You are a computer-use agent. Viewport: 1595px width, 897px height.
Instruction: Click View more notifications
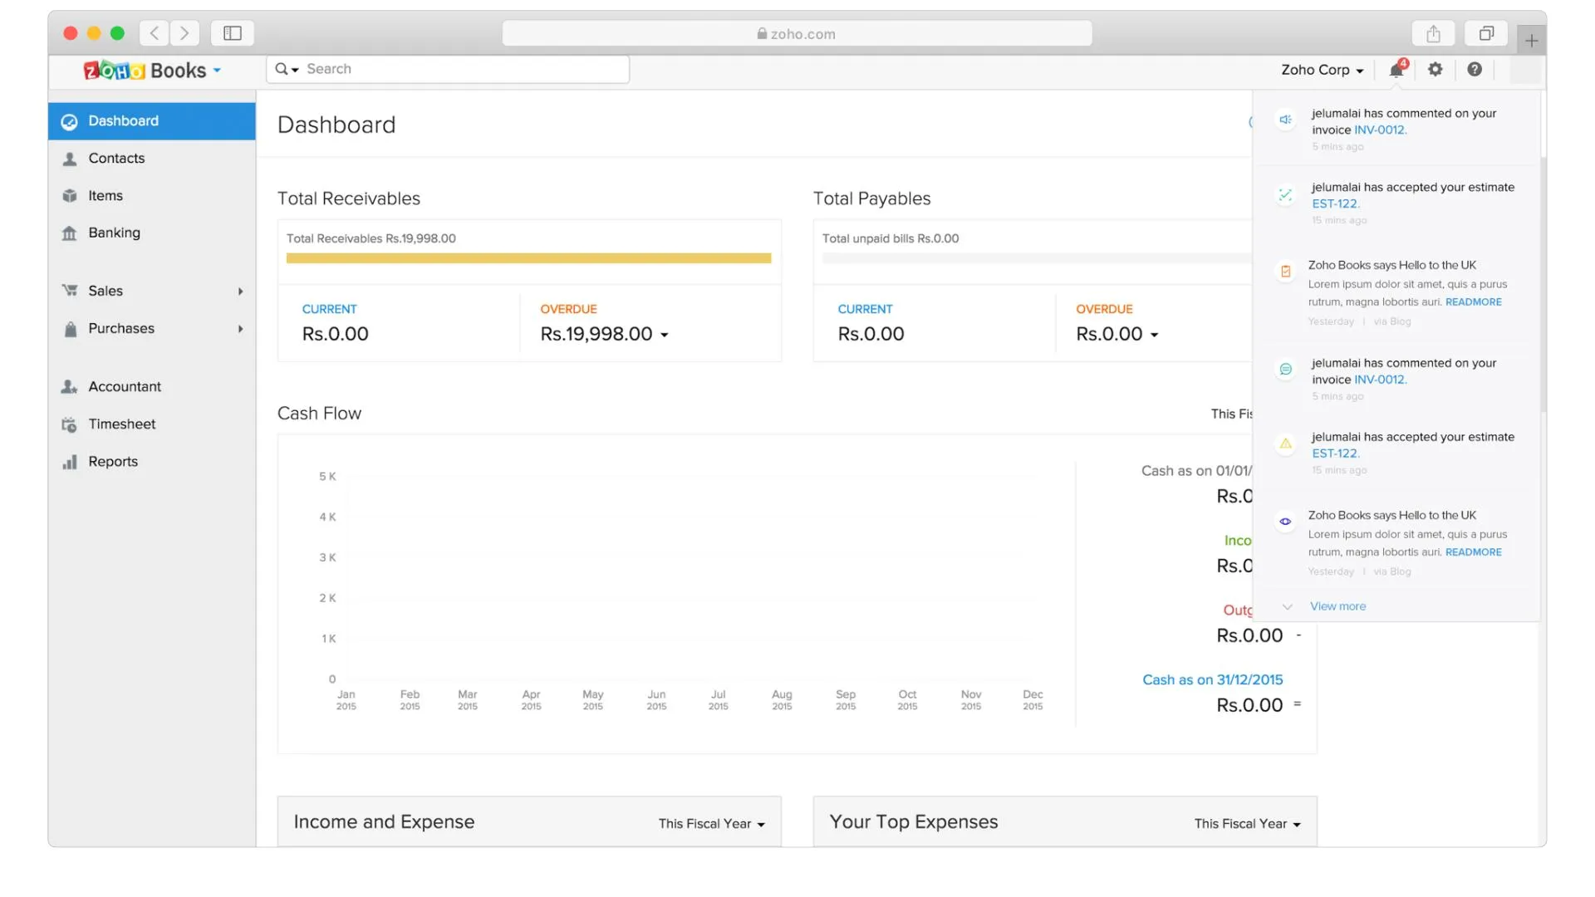tap(1337, 606)
